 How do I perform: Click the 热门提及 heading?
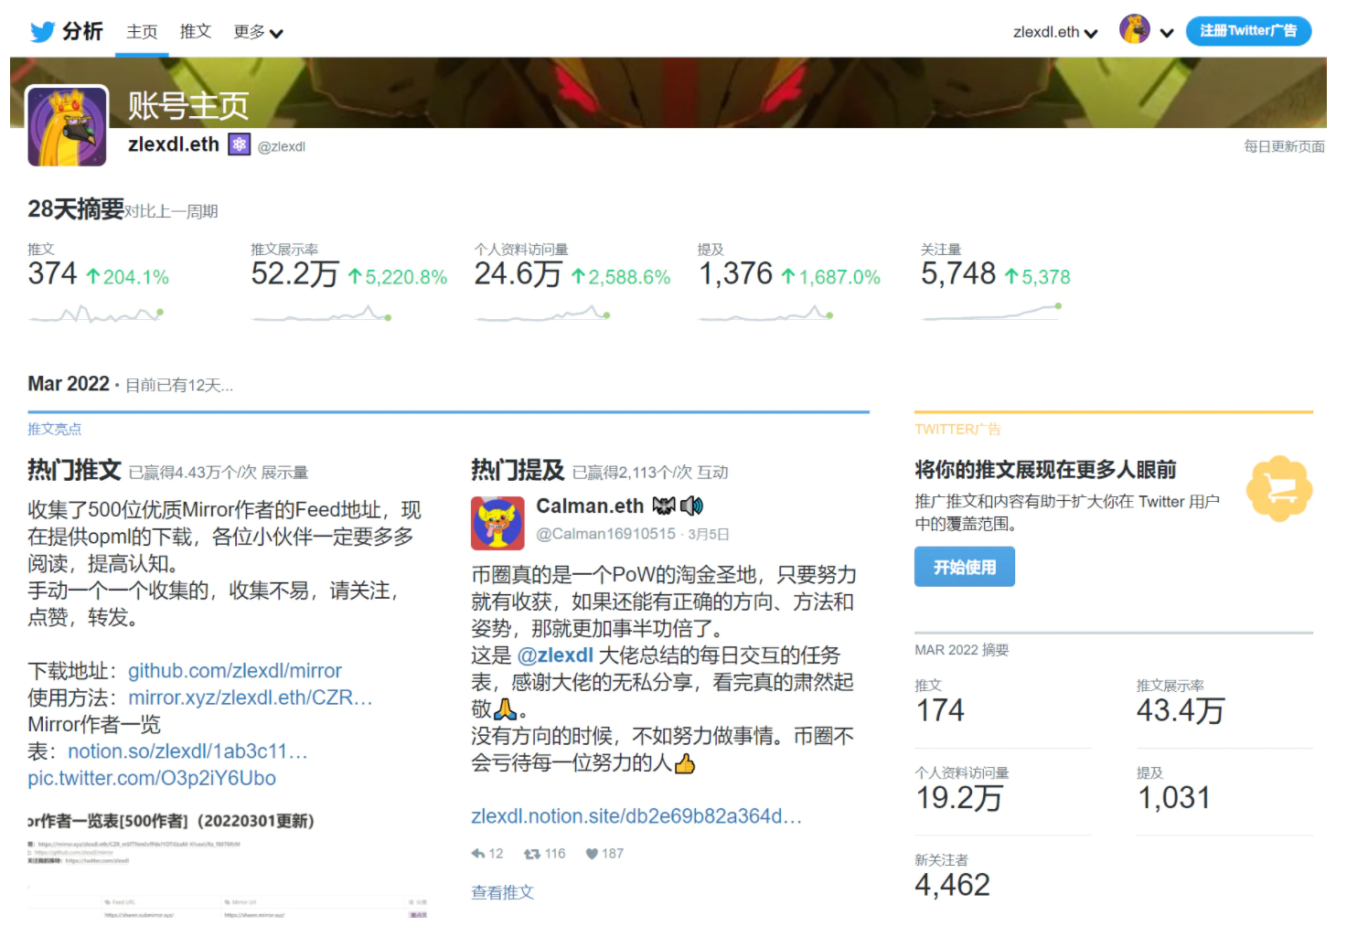pyautogui.click(x=518, y=471)
